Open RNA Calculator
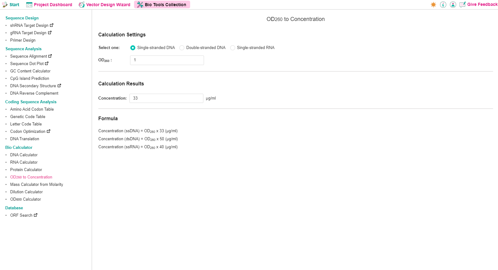This screenshot has width=498, height=270. [x=24, y=162]
